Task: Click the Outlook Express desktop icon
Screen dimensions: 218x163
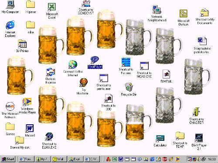Action: tap(51, 76)
